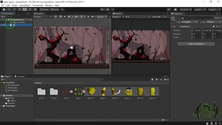
Task: Open Hierarchy create plus dropdown
Action: (x=3, y=17)
